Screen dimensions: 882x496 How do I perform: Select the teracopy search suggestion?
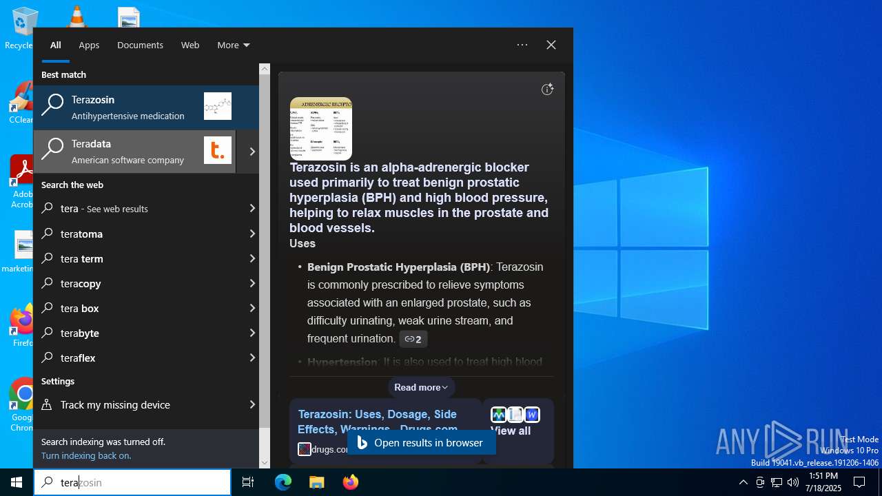pos(139,283)
